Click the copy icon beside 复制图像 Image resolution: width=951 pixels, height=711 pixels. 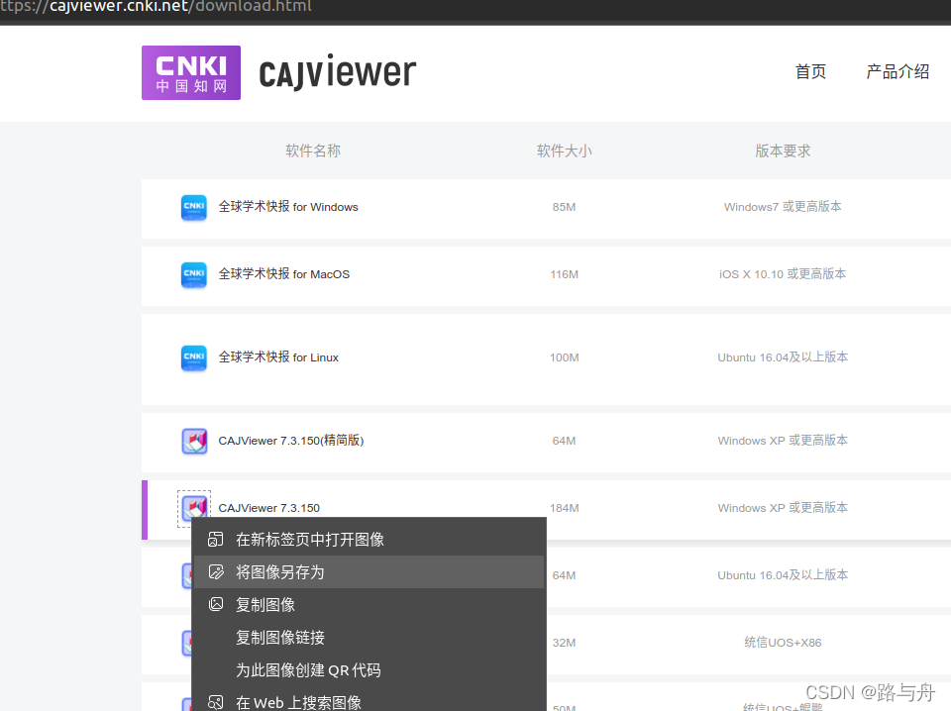(216, 604)
